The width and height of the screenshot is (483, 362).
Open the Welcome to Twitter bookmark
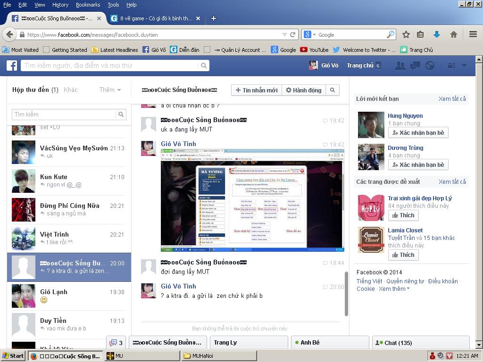364,50
